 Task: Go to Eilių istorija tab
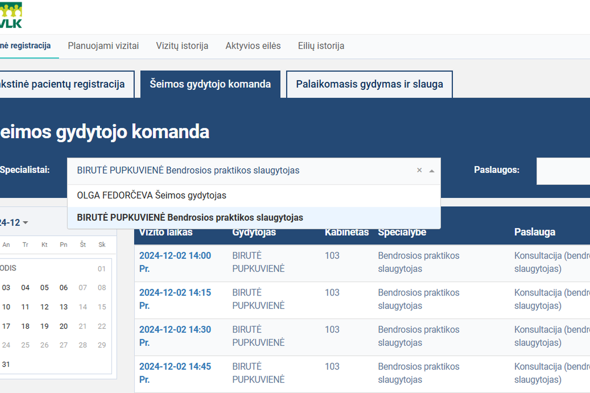[321, 46]
